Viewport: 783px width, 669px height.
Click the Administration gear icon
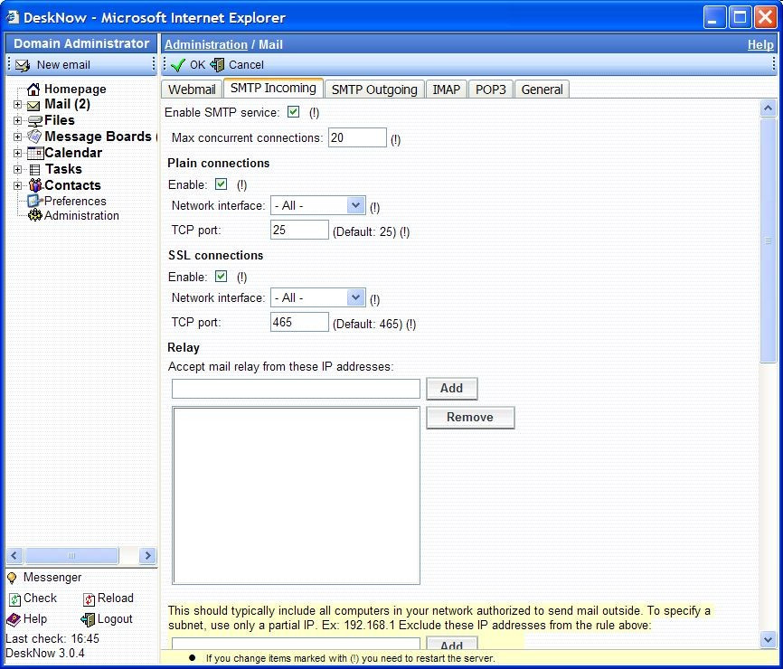tap(35, 216)
